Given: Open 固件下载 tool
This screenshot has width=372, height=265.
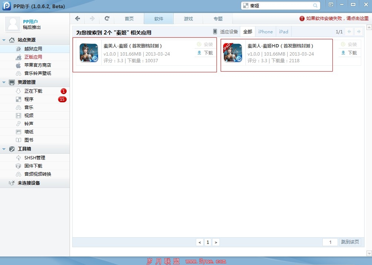Looking at the screenshot, I should pos(35,166).
